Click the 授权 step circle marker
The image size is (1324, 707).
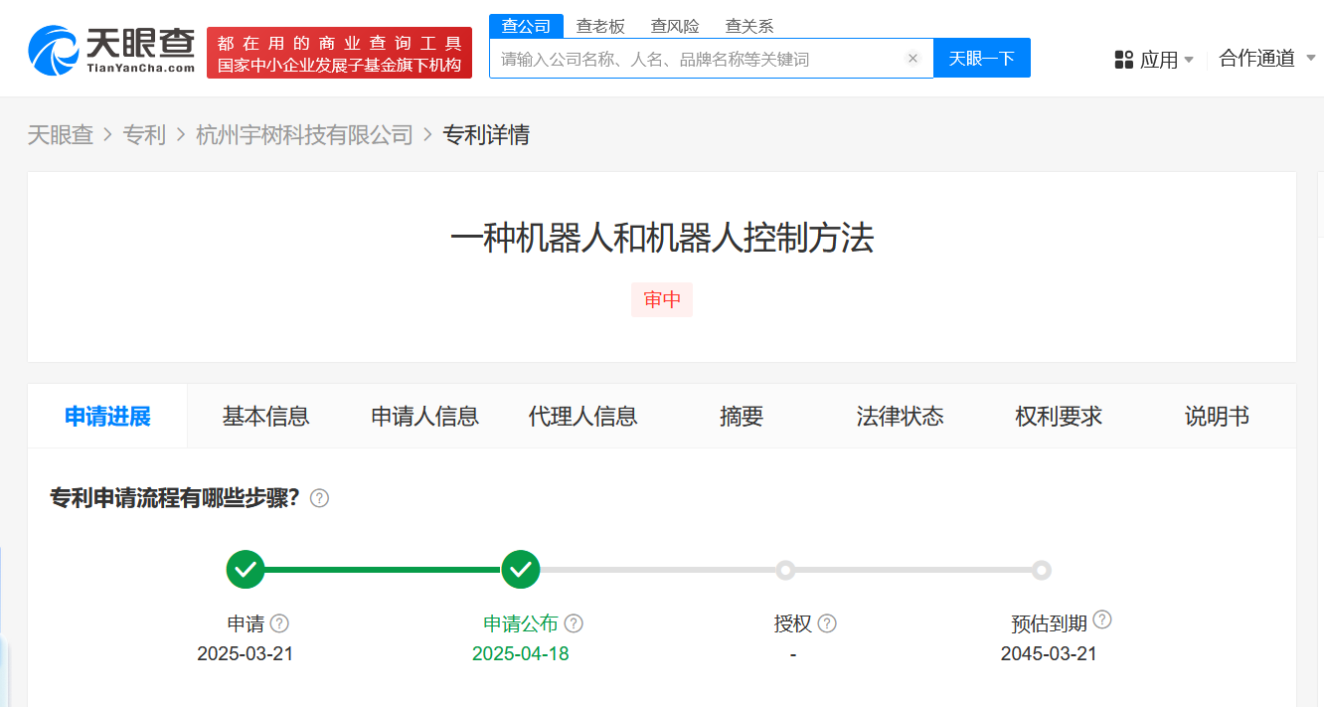click(x=785, y=570)
